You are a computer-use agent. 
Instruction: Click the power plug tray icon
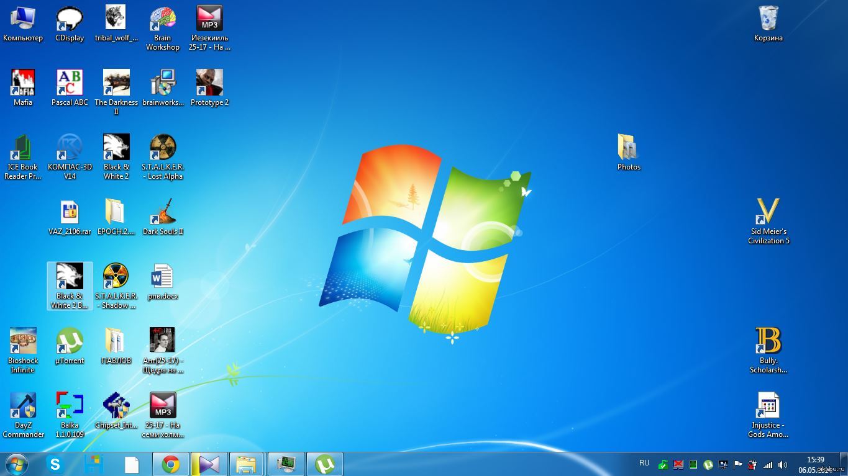pos(753,464)
